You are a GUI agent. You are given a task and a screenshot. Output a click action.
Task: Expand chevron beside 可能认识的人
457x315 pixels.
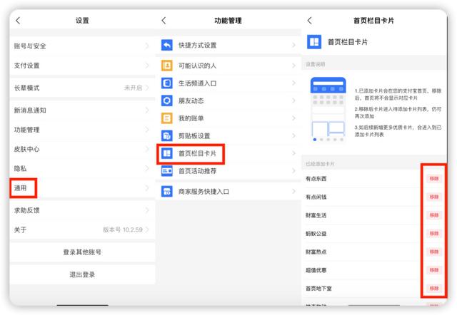click(x=293, y=66)
